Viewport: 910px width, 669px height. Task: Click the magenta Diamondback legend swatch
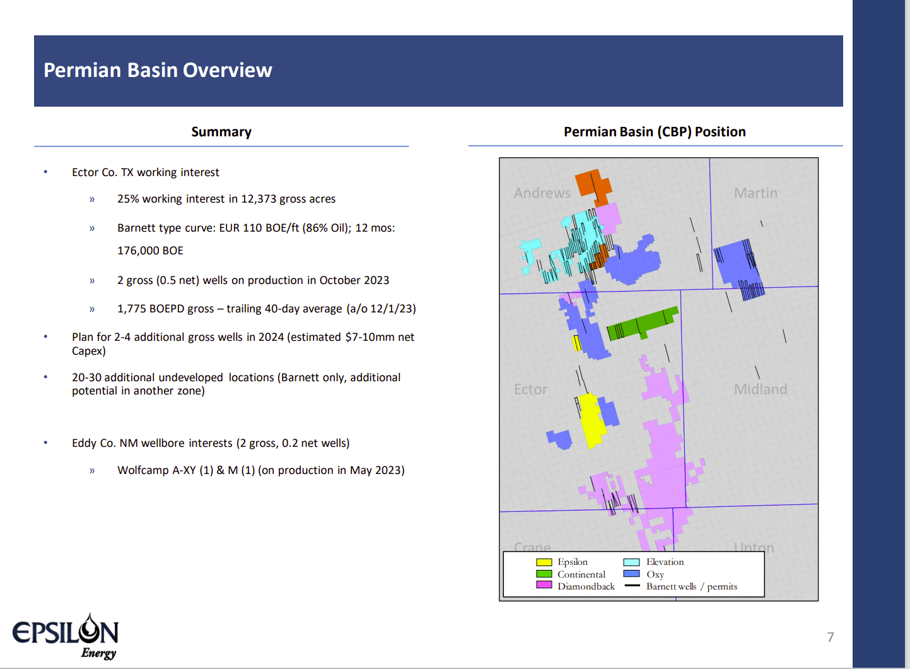(x=544, y=586)
